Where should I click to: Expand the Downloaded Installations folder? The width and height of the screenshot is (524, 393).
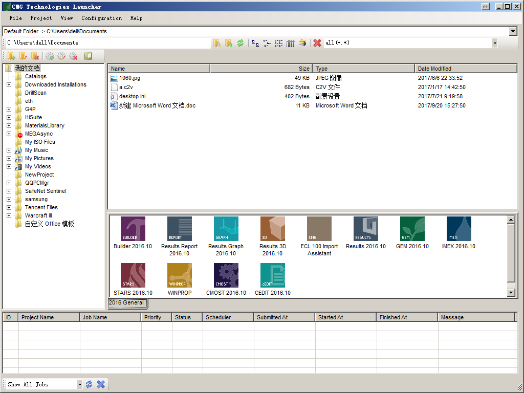(9, 85)
